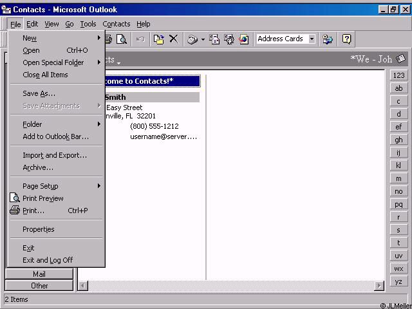412x309 pixels.
Task: Jump to the s index tab
Action: click(x=398, y=230)
